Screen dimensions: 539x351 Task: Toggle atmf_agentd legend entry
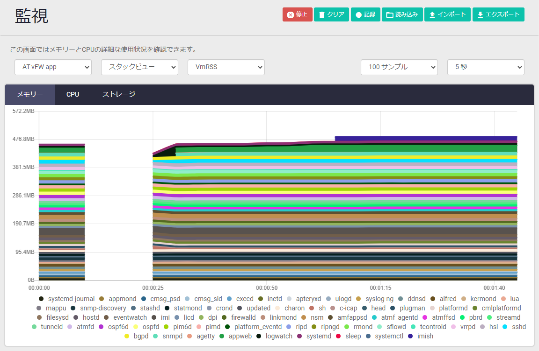coord(394,317)
